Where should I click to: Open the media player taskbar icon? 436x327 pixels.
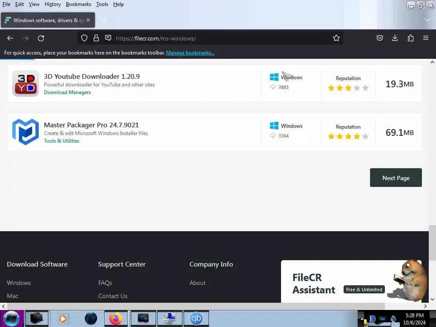click(63, 318)
